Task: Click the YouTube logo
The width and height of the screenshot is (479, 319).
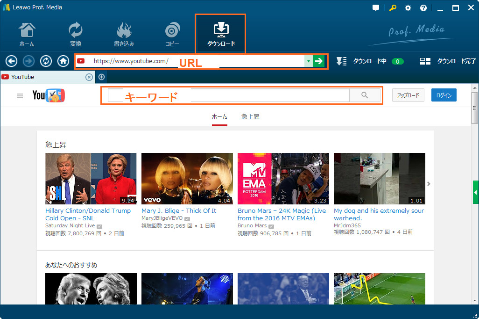Action: pos(49,95)
